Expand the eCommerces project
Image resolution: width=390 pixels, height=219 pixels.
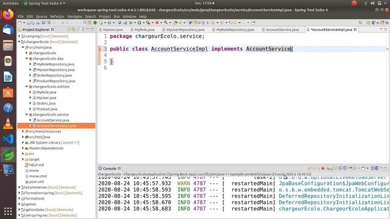(x=19, y=187)
